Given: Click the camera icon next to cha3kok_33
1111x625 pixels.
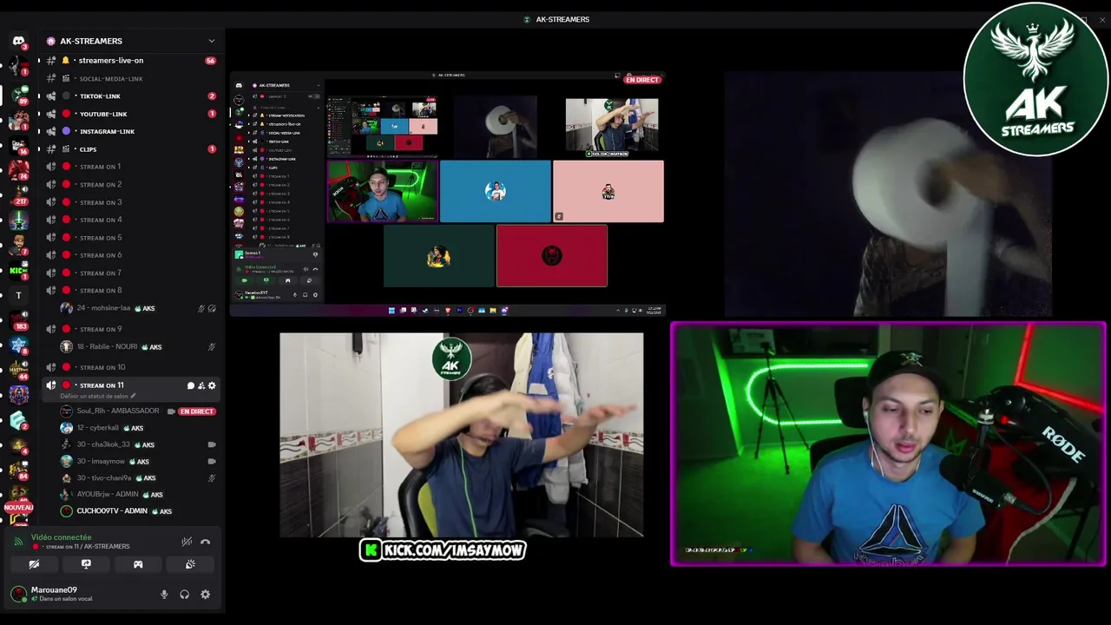Looking at the screenshot, I should 212,444.
